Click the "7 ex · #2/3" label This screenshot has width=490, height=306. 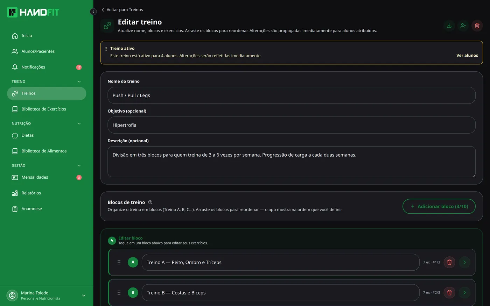pyautogui.click(x=432, y=293)
